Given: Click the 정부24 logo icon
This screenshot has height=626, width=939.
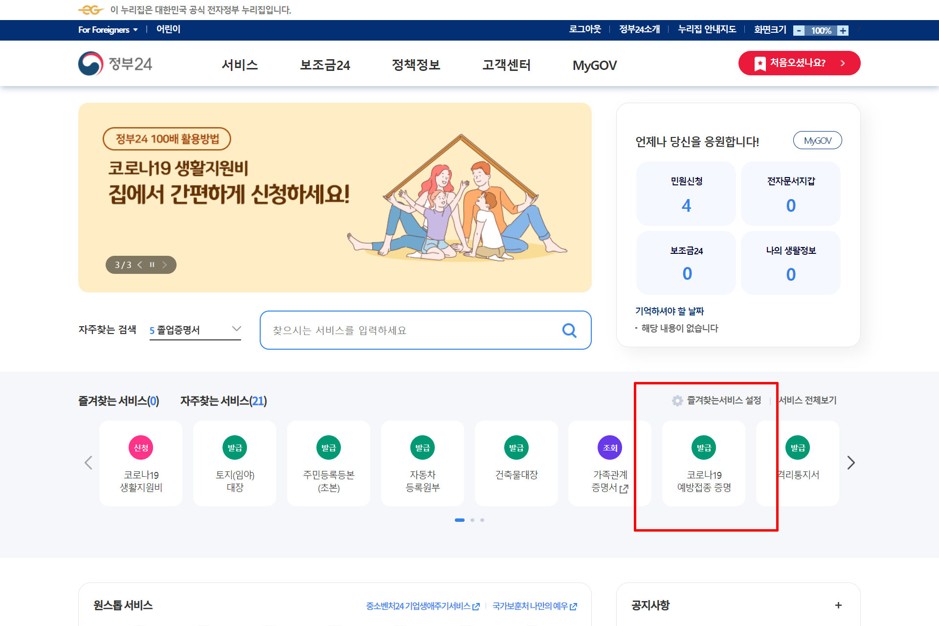Looking at the screenshot, I should [91, 64].
